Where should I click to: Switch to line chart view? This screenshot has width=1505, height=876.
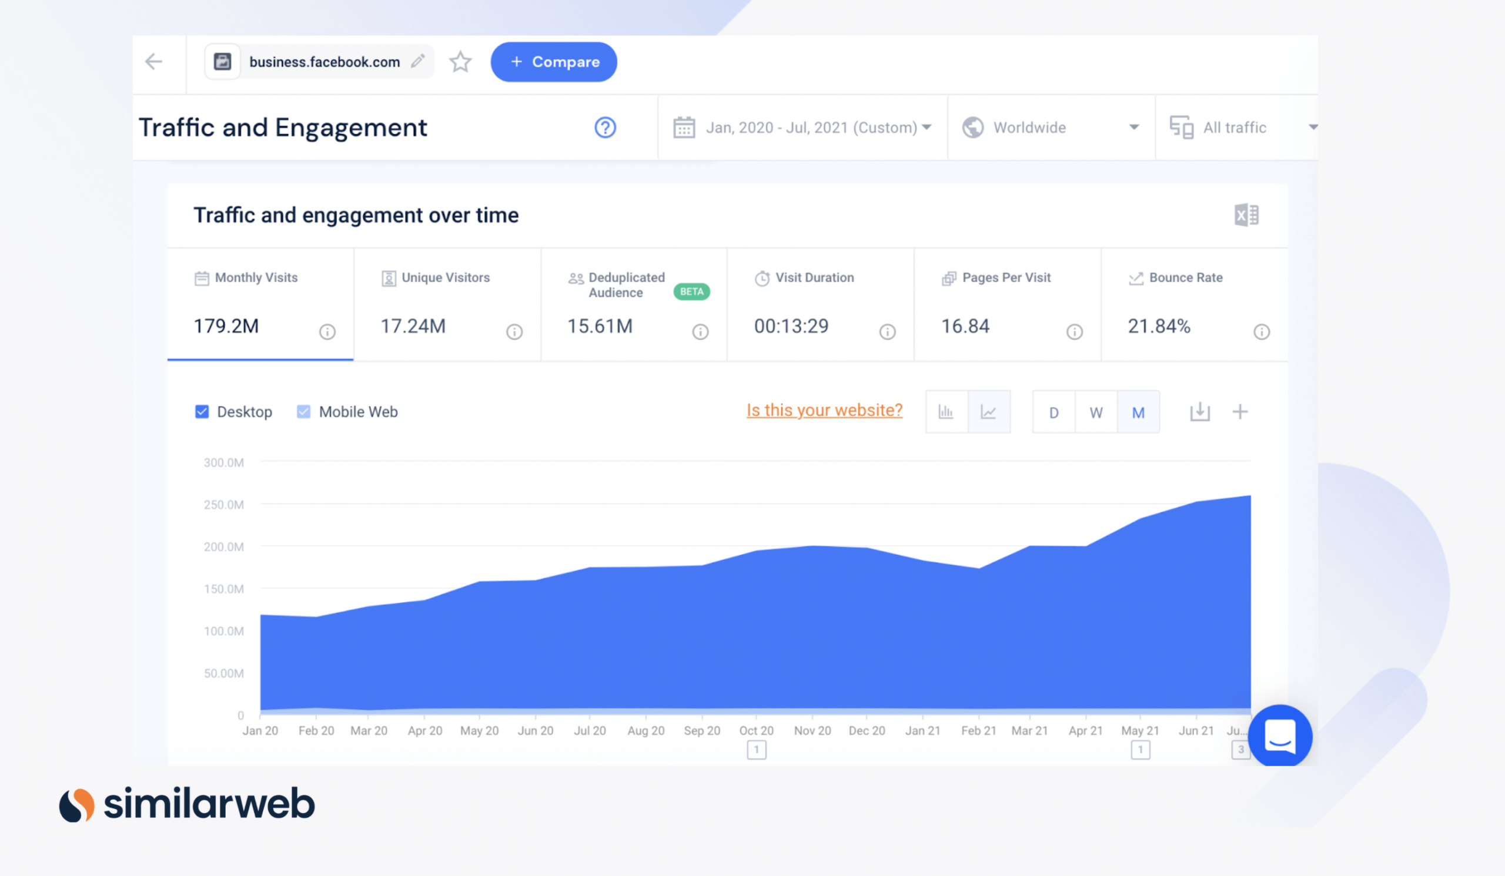tap(989, 412)
